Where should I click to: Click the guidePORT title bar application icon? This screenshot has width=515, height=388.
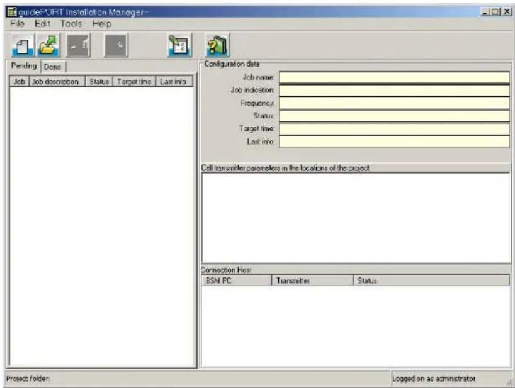[11, 12]
